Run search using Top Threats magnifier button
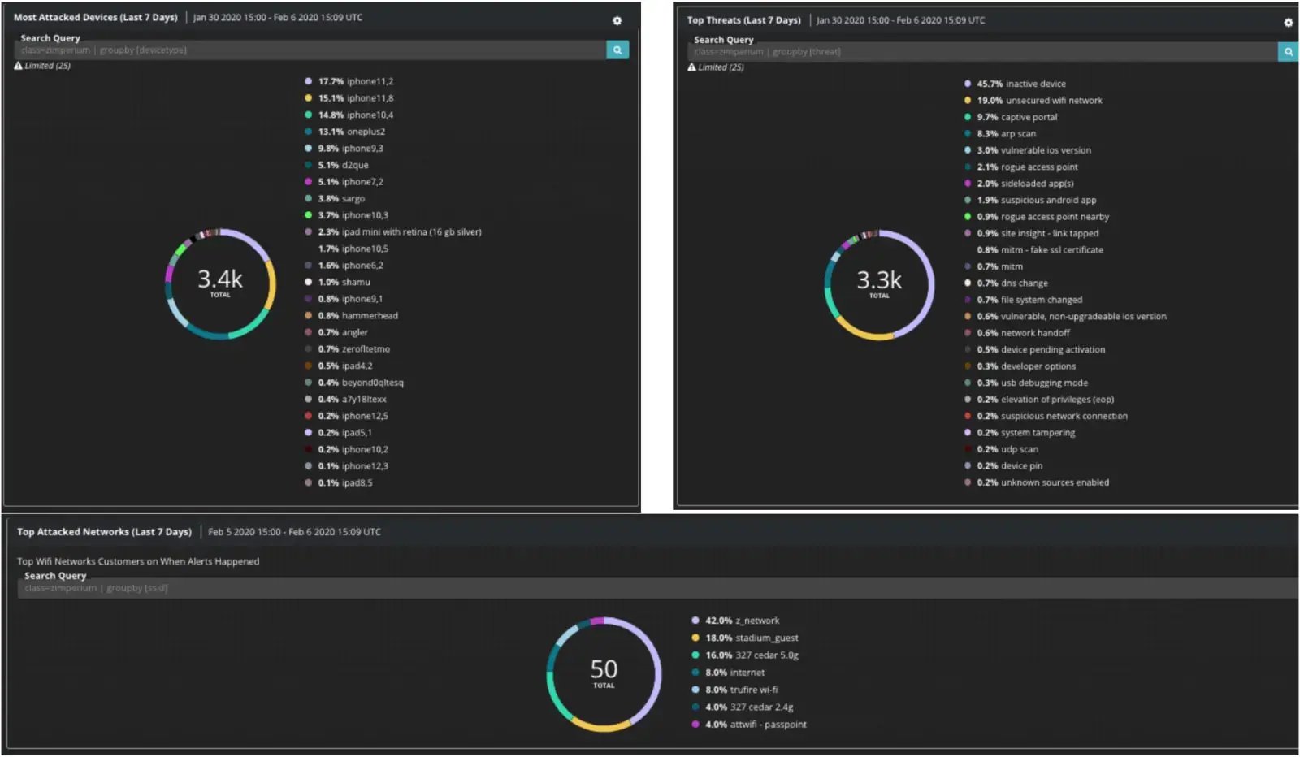The height and width of the screenshot is (757, 1300). [1288, 52]
